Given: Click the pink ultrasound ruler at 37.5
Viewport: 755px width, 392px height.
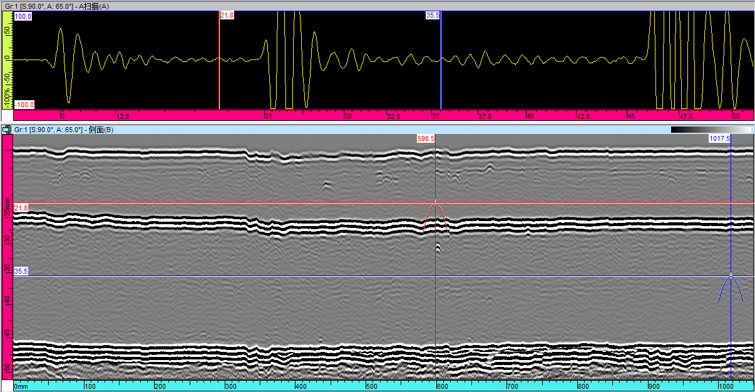Looking at the screenshot, I should point(484,116).
